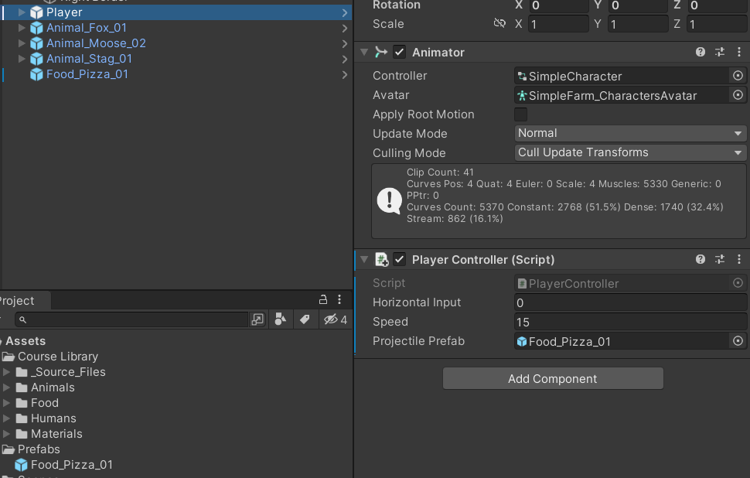The image size is (750, 478).
Task: Click the Scale Y value field
Action: (638, 24)
